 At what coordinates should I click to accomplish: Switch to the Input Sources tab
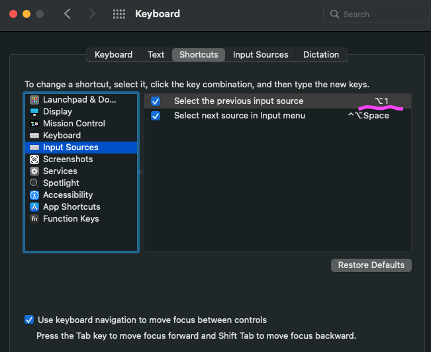click(260, 55)
